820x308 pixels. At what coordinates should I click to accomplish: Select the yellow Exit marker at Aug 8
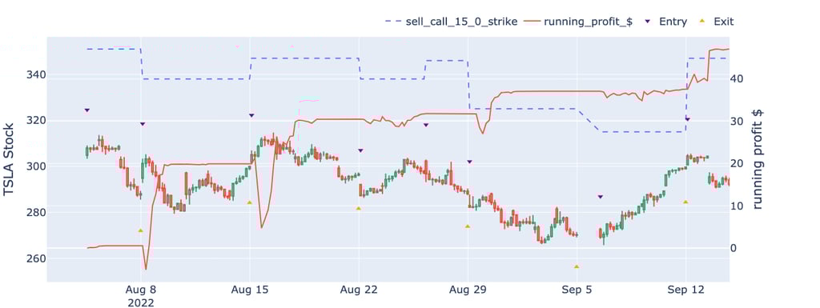coord(140,230)
